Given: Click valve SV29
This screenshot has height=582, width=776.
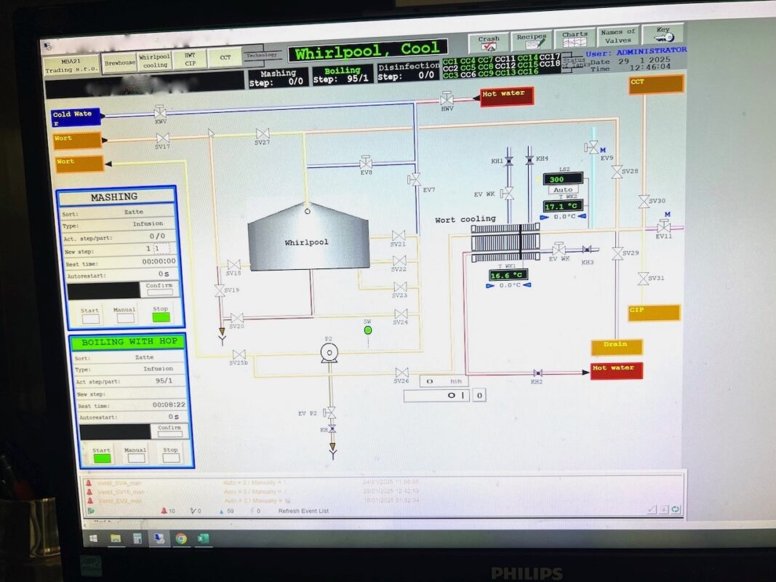Looking at the screenshot, I should pos(617,254).
